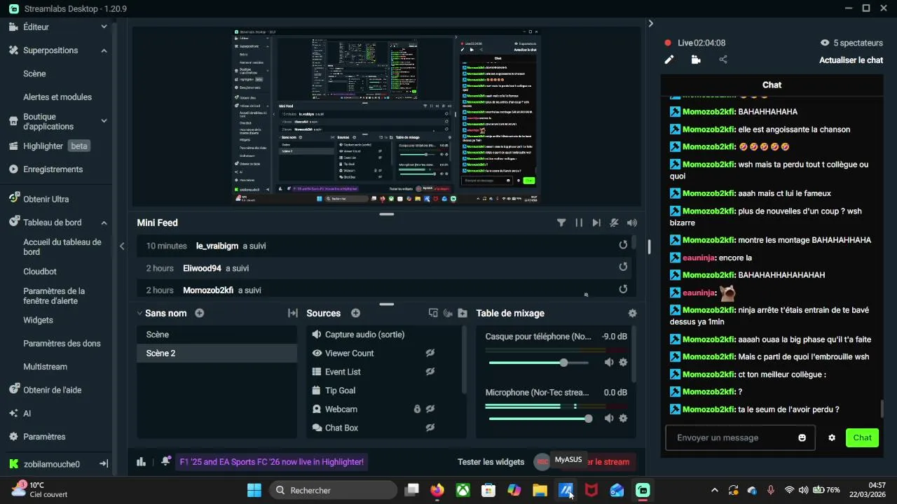
Task: Open settings for Casque pour téléphone
Action: (x=623, y=362)
